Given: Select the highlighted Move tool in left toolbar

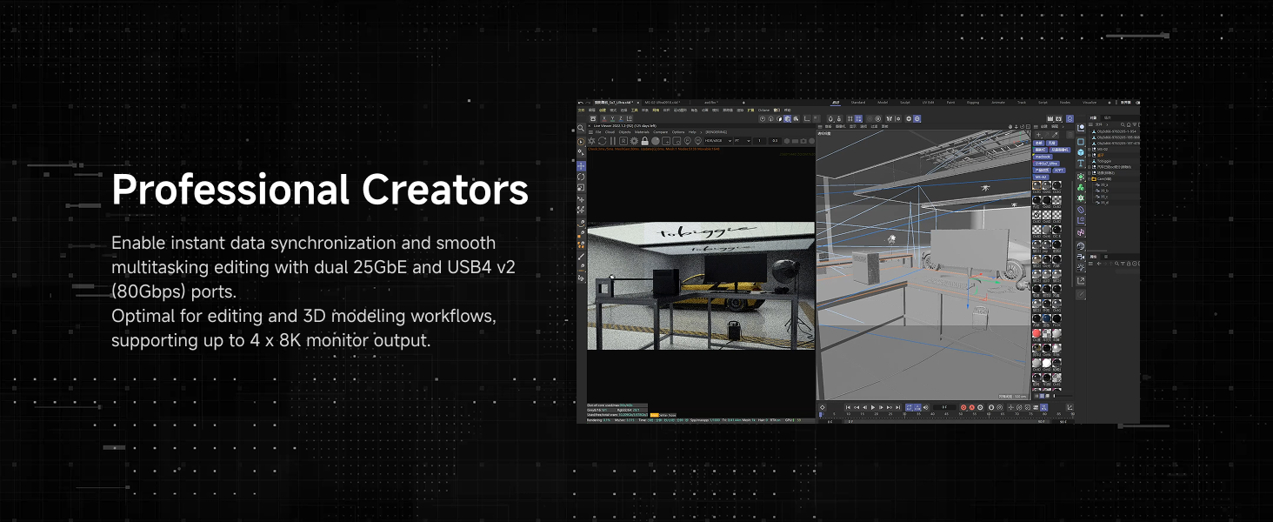Looking at the screenshot, I should point(582,165).
